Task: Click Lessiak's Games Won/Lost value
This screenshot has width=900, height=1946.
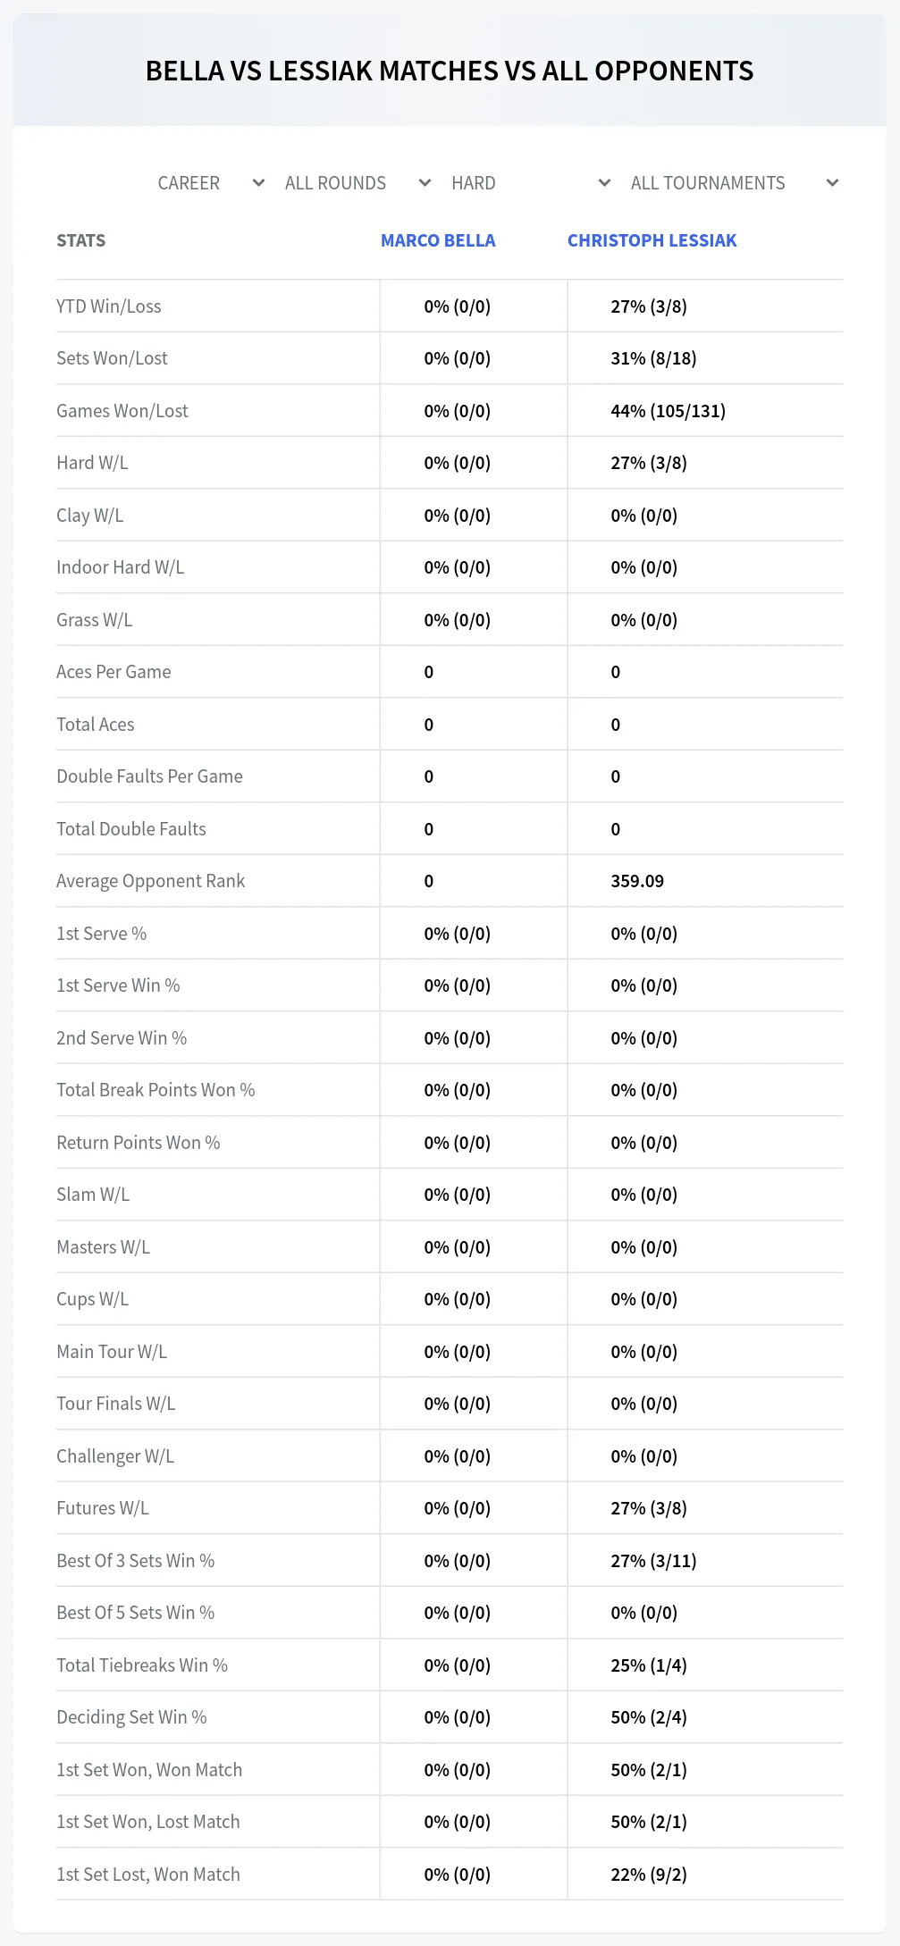Action: point(668,411)
